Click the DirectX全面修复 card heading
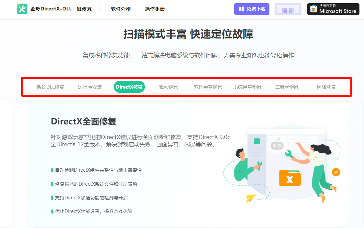This screenshot has width=364, height=228. coord(83,121)
